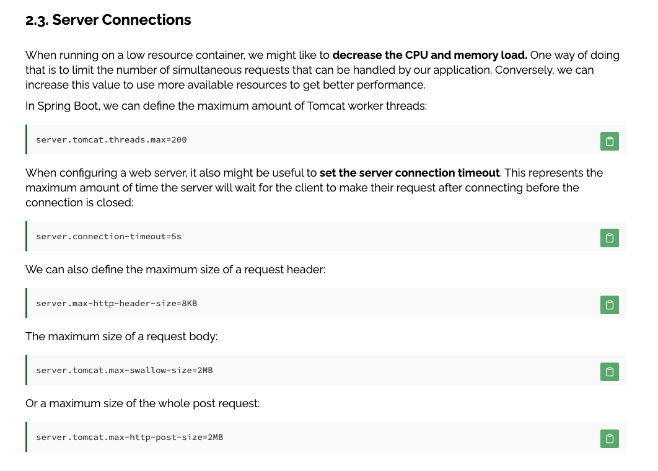This screenshot has width=658, height=471.
Task: Click the sentence about whole post request size
Action: click(x=143, y=403)
